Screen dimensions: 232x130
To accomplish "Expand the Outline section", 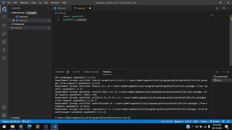I will pyautogui.click(x=10, y=118).
